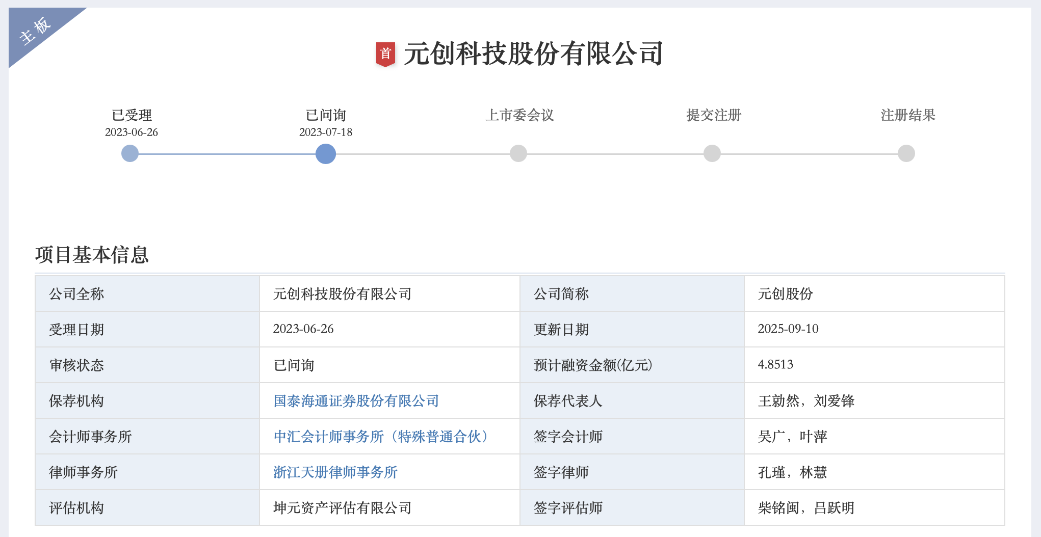Click the 注册结果 stage label
This screenshot has width=1041, height=537.
tap(908, 115)
